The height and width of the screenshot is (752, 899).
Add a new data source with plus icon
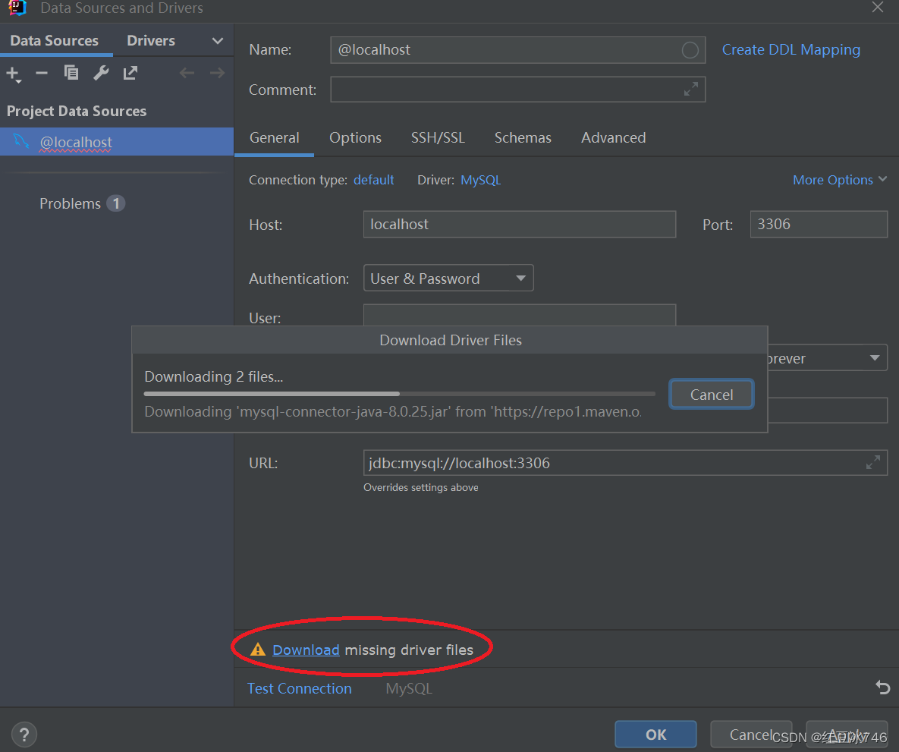click(x=13, y=74)
